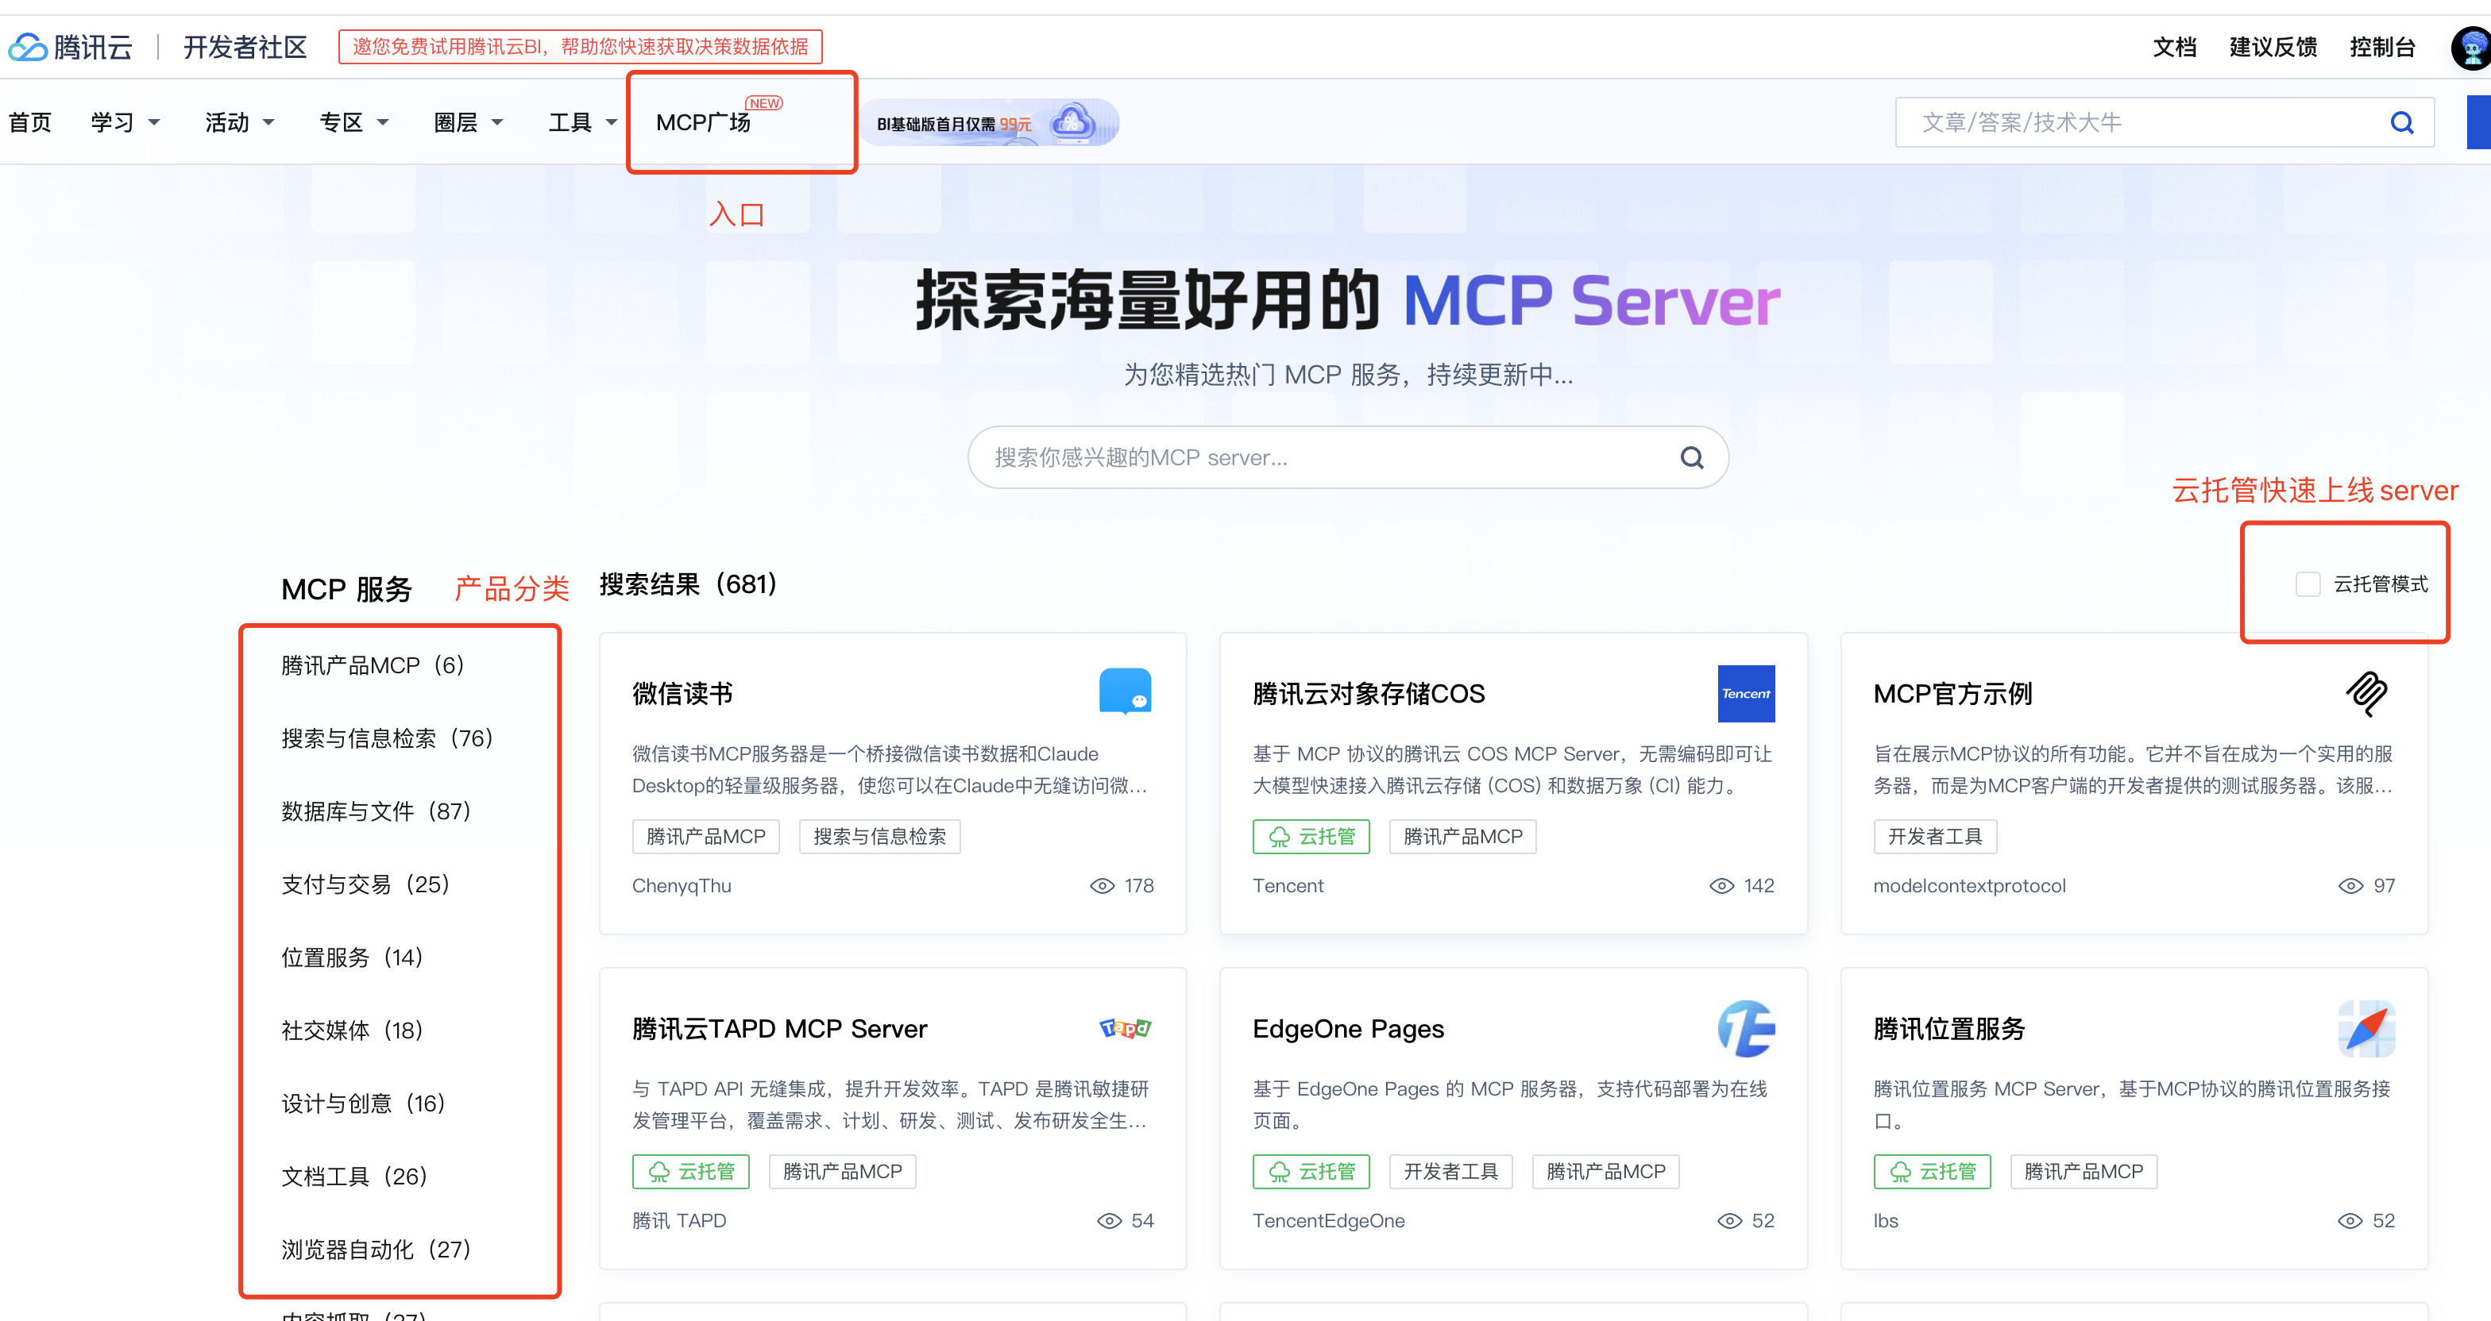2491x1321 pixels.
Task: Click the view count eye on 微信读书 card
Action: [x=1102, y=886]
